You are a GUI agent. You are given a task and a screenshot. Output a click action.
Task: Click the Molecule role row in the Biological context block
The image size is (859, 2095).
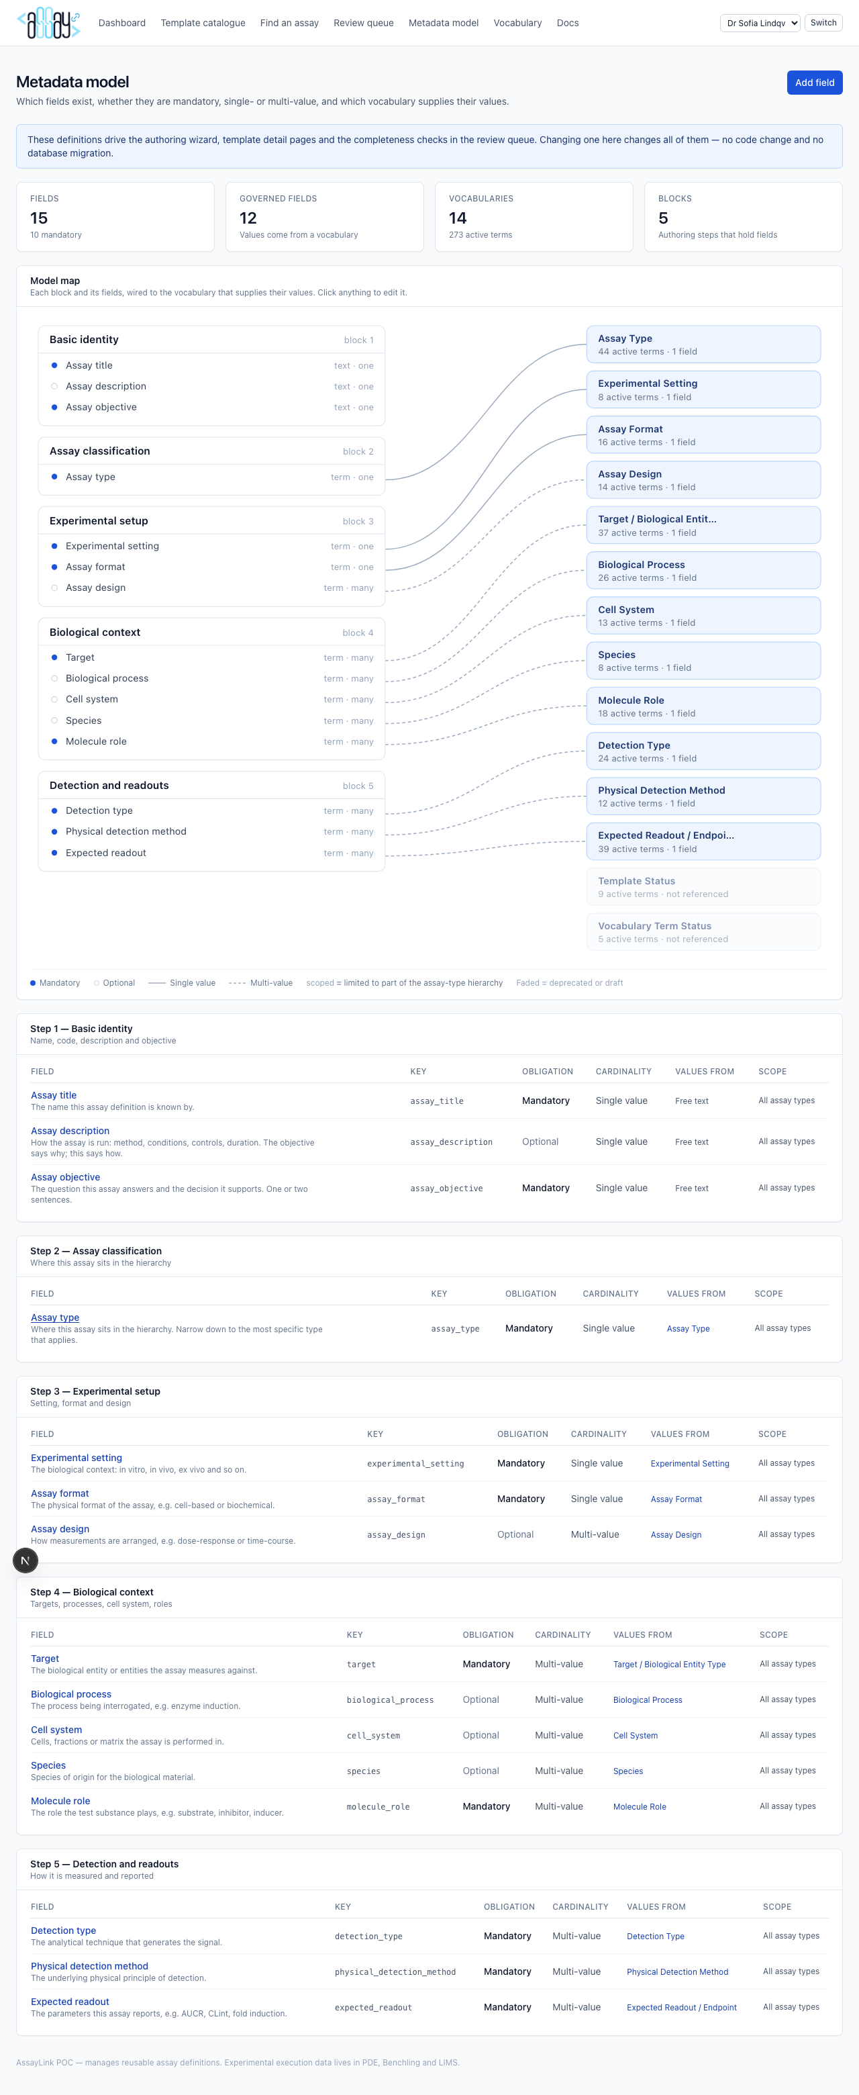[211, 742]
